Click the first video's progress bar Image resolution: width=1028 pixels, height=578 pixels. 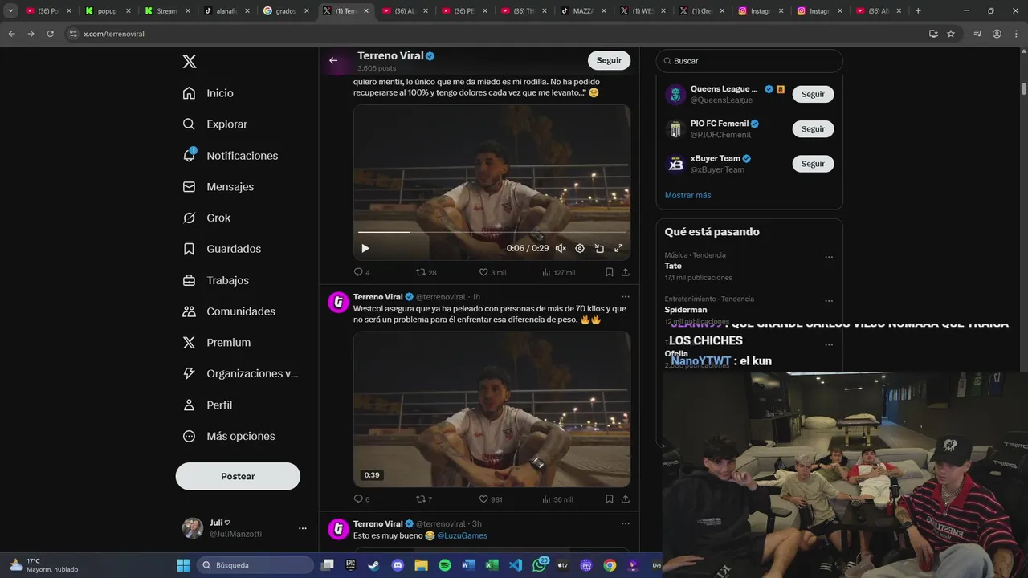[x=492, y=233]
